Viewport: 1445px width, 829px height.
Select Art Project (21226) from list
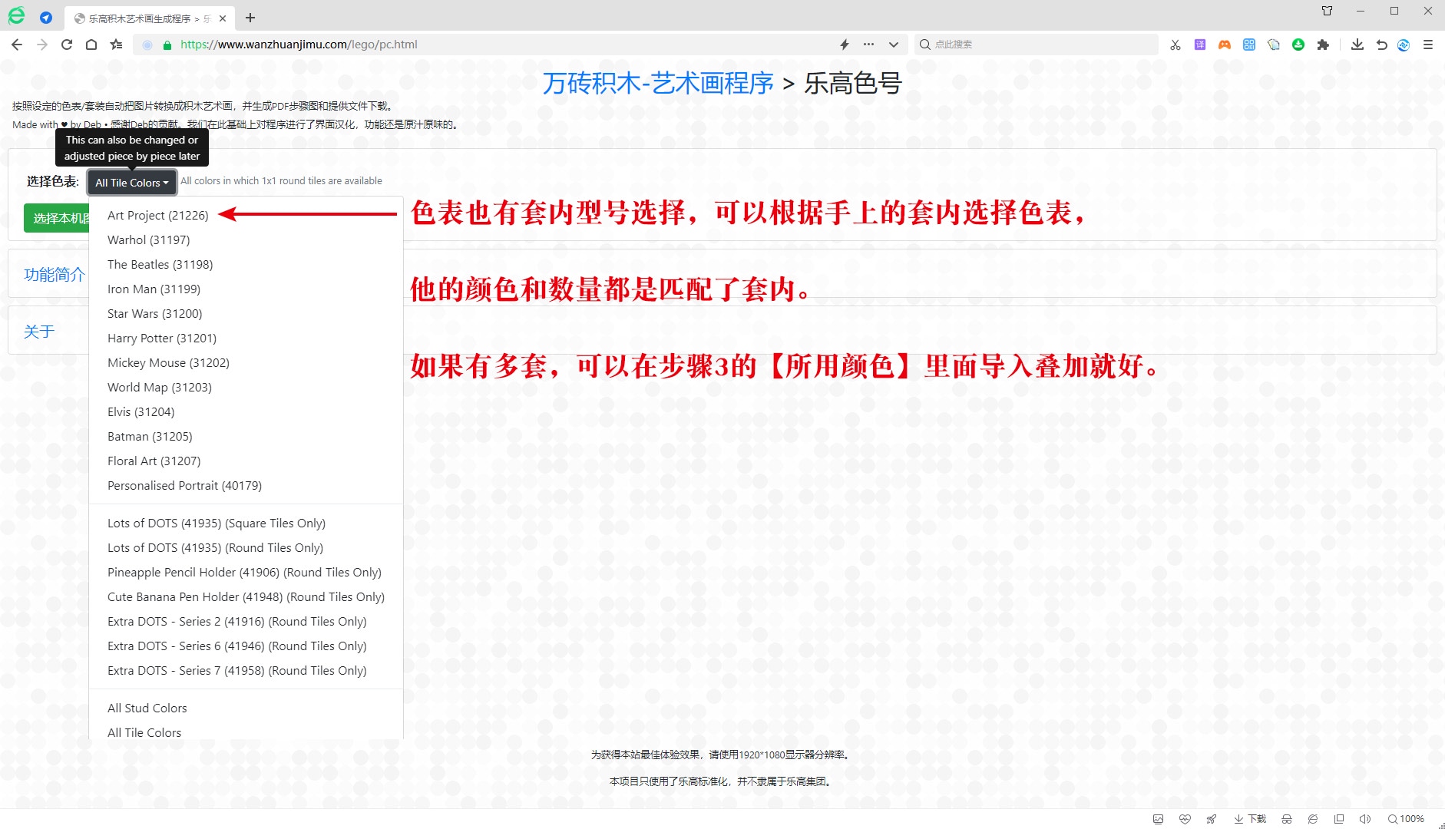pos(158,216)
